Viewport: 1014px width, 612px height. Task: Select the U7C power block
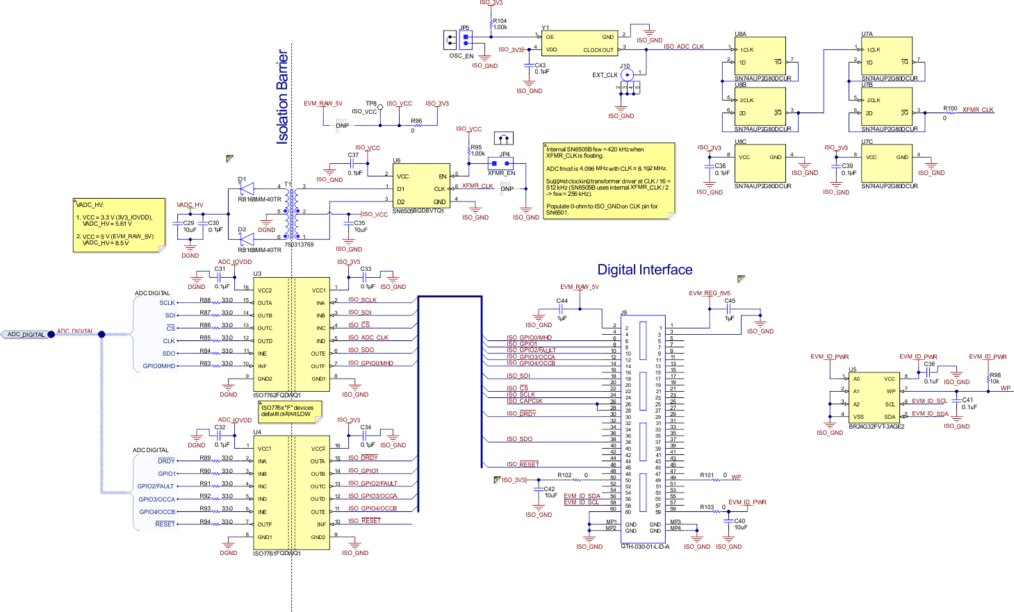point(887,164)
